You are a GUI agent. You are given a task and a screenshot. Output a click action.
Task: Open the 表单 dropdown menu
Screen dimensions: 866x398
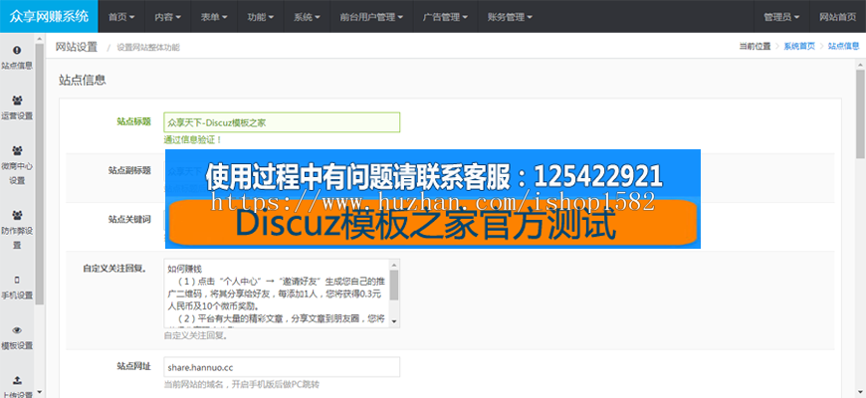tap(214, 17)
